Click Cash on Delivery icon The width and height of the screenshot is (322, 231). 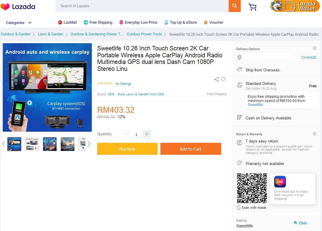[x=240, y=117]
